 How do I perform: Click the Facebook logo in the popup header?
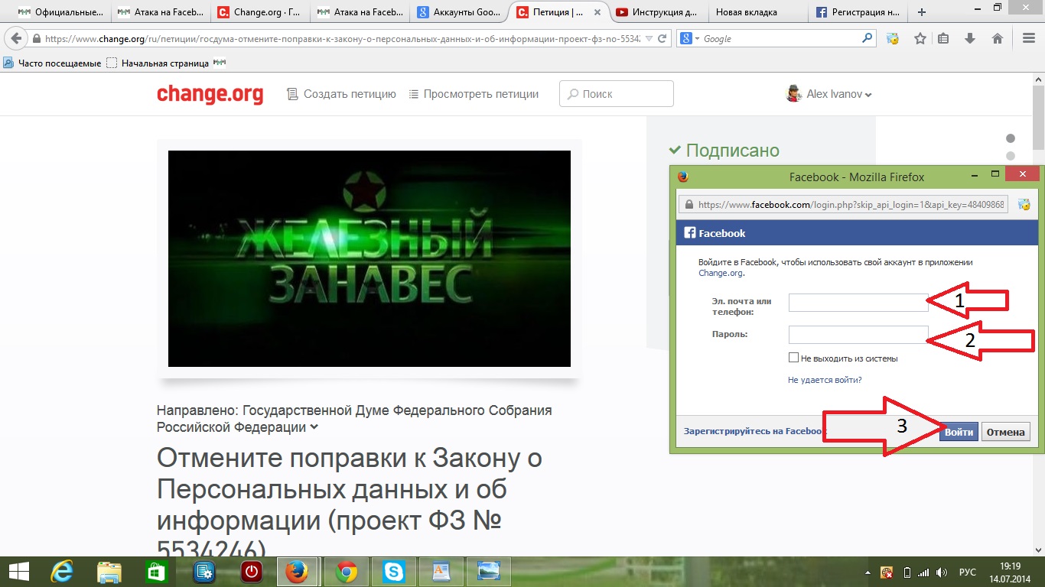point(689,233)
